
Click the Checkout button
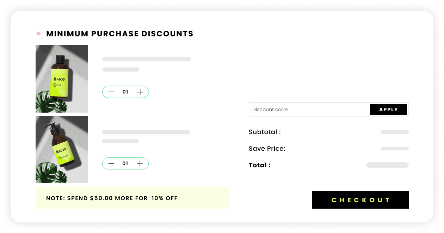click(360, 200)
